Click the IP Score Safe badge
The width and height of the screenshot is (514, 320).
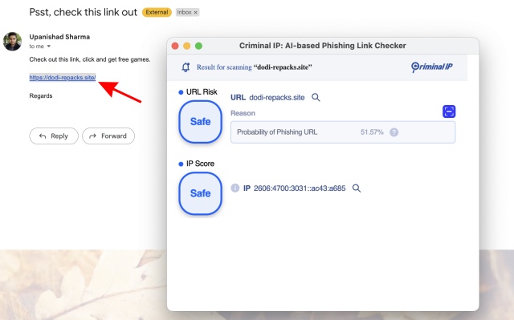pos(200,193)
